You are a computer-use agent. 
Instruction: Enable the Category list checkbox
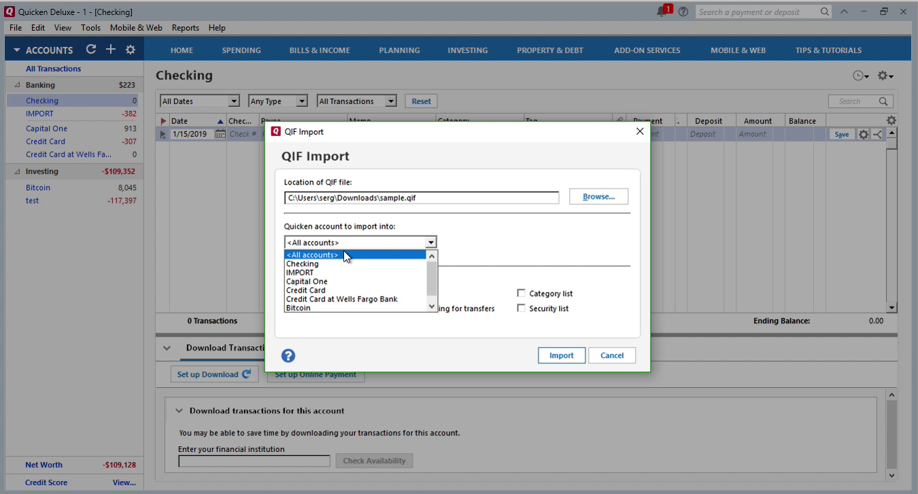point(522,293)
